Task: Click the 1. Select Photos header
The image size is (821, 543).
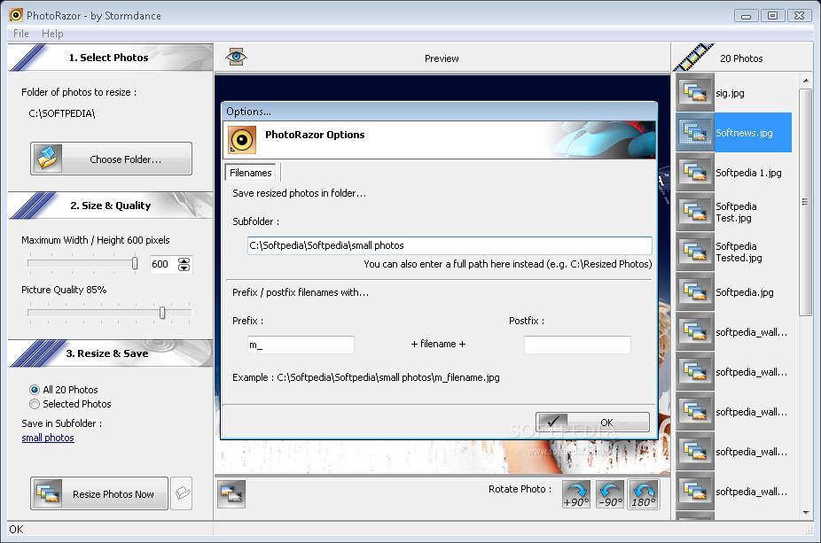Action: click(108, 58)
